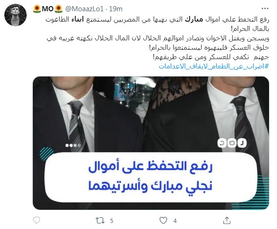Open the Arabic hashtag link in tweet
This screenshot has width=277, height=229.
214,66
